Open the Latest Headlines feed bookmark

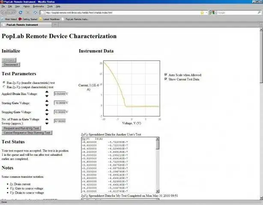(x=49, y=19)
